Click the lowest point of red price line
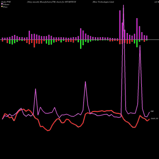This screenshot has width=159, height=159. [x=48, y=131]
